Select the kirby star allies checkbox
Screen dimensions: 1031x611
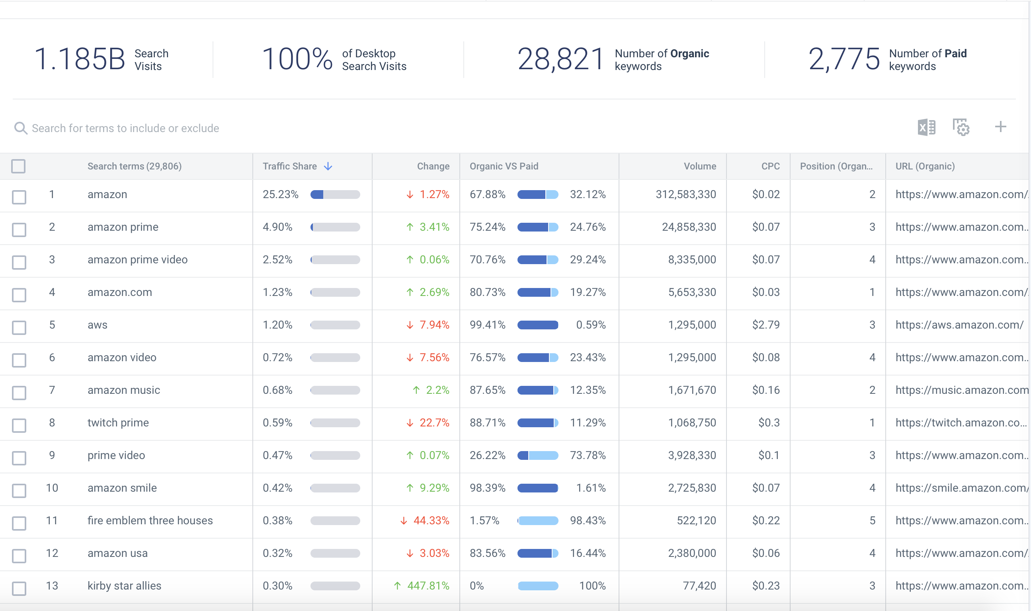tap(19, 588)
